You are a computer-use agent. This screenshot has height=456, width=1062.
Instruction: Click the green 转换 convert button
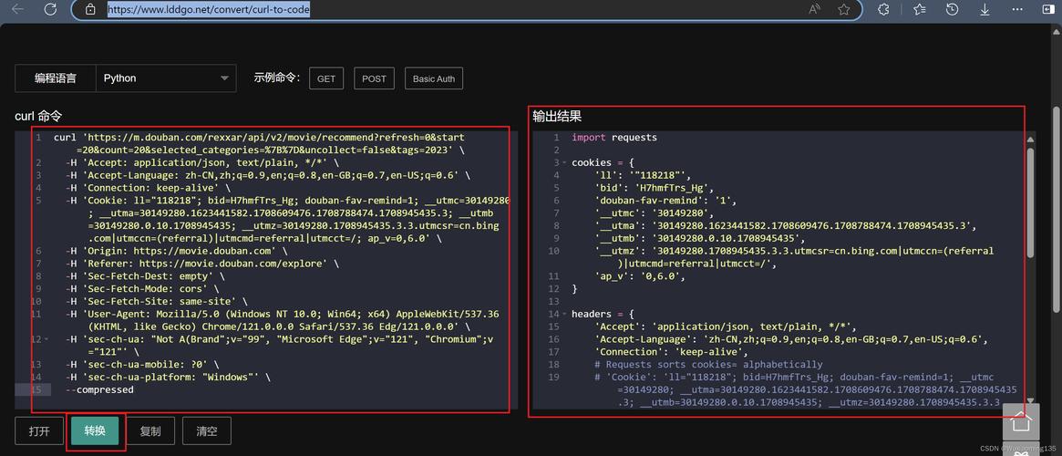coord(95,431)
